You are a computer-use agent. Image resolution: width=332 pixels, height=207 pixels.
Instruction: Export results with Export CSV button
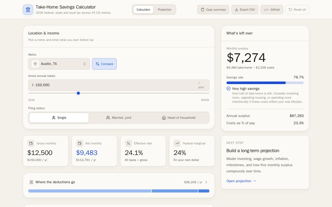pos(245,10)
